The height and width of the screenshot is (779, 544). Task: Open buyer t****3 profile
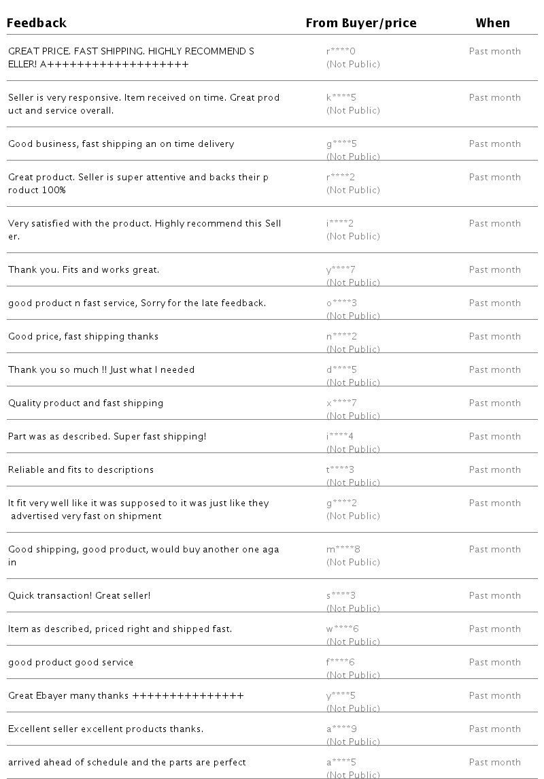(341, 470)
